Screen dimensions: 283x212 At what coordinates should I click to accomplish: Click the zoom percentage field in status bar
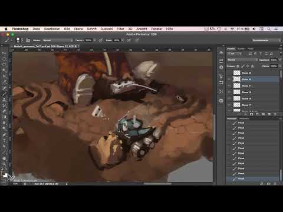pyautogui.click(x=15, y=184)
